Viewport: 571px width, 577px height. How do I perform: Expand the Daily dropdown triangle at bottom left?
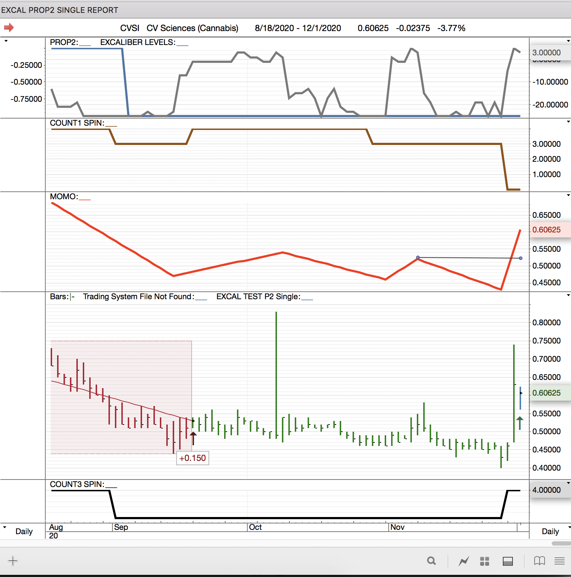5,527
